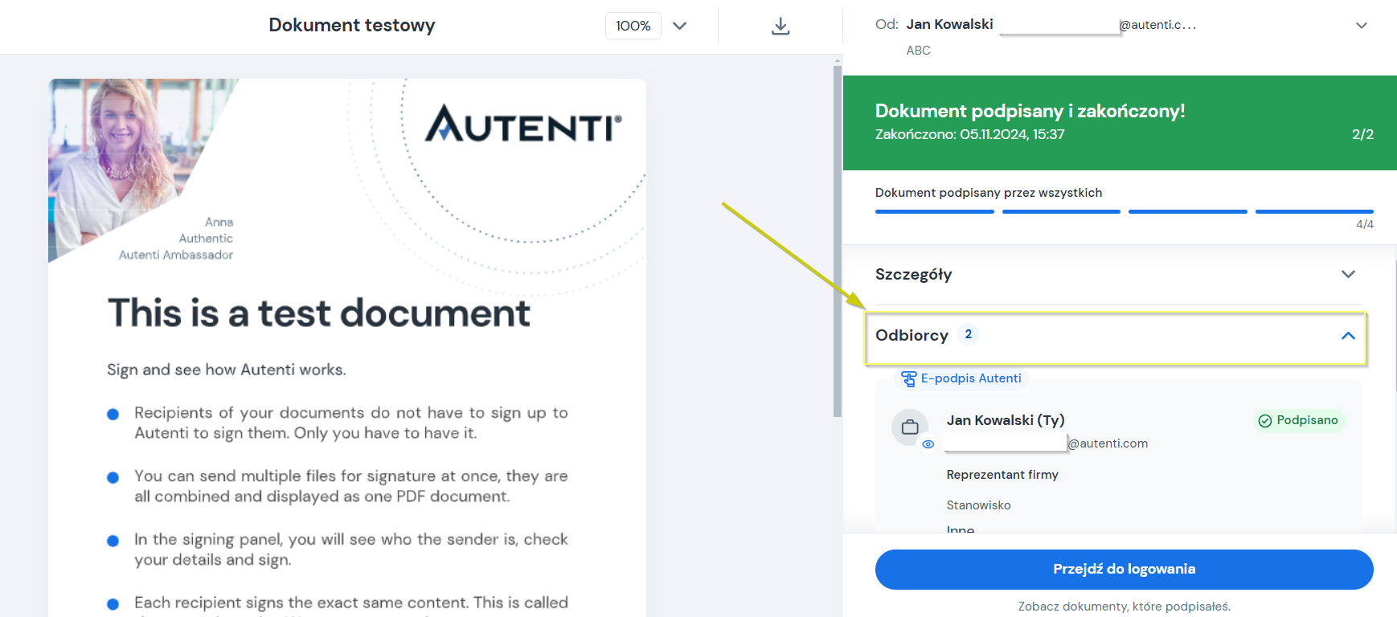Click the Stanowisko label

(978, 505)
